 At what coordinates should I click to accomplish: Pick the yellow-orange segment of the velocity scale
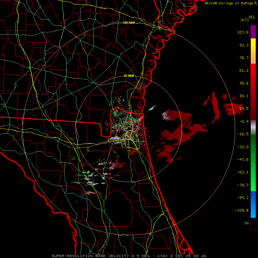(253, 51)
